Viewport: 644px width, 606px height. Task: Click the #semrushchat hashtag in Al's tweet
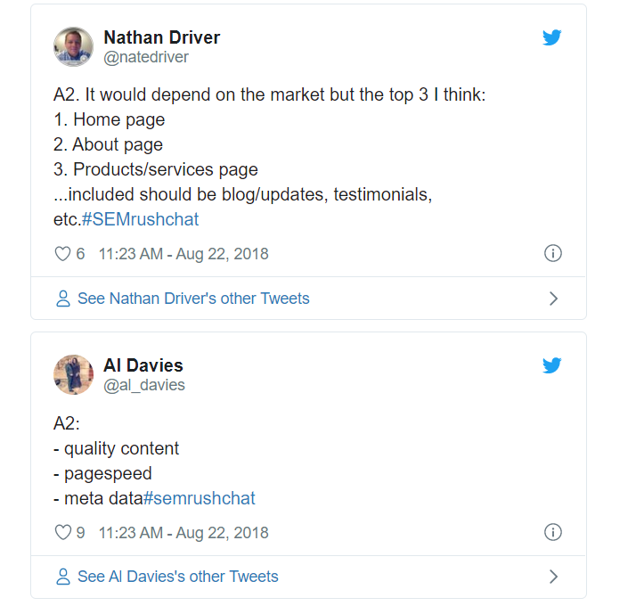click(199, 498)
